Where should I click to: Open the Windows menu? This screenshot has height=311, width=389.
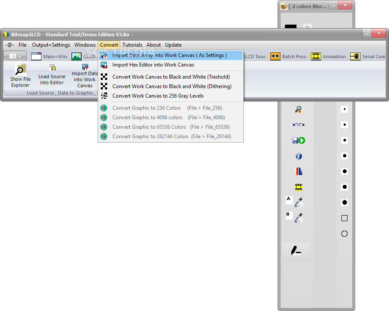(x=85, y=45)
